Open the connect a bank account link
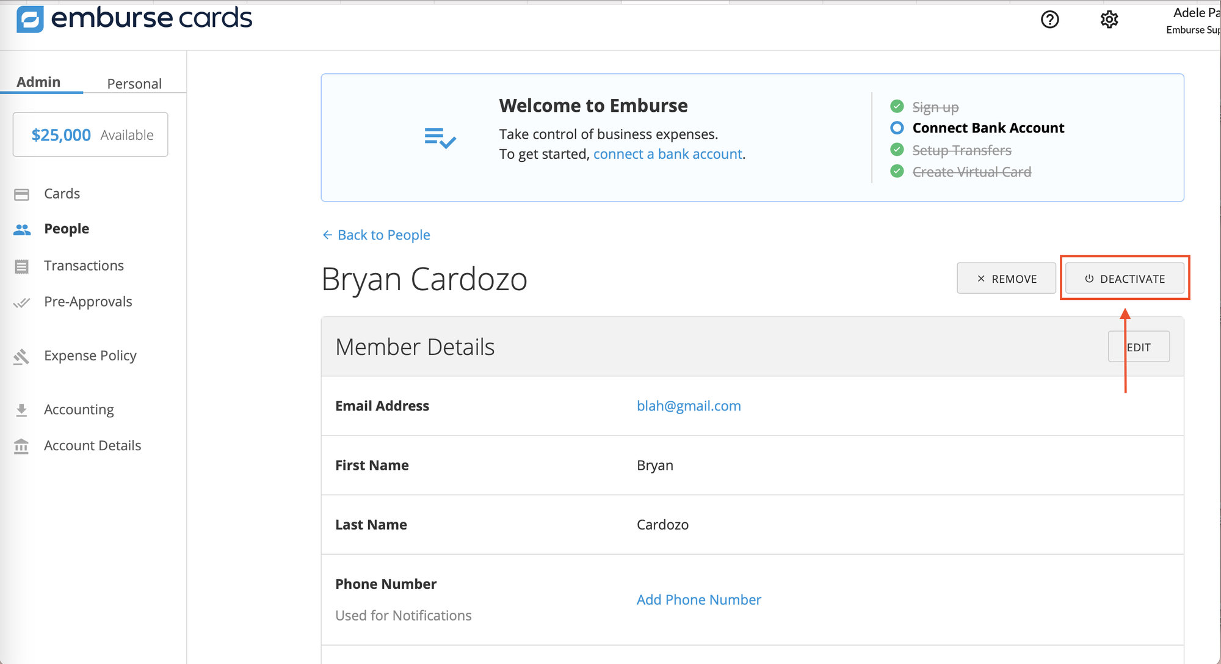Screen dimensions: 1221x664 click(668, 154)
